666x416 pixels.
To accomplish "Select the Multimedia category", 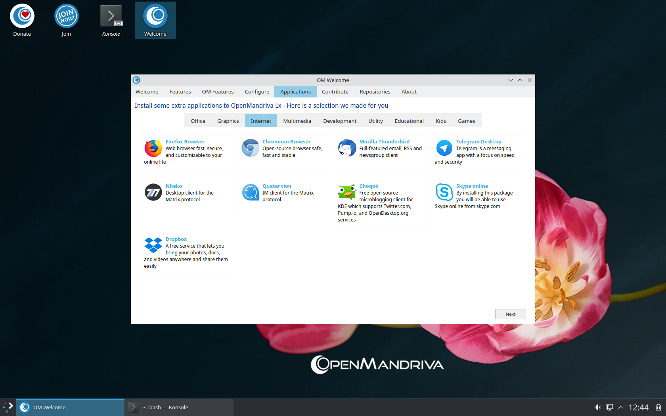I will 297,121.
